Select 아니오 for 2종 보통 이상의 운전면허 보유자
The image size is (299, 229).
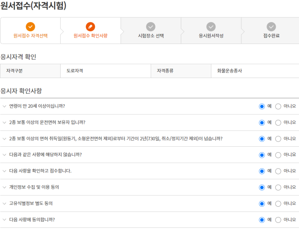278,122
